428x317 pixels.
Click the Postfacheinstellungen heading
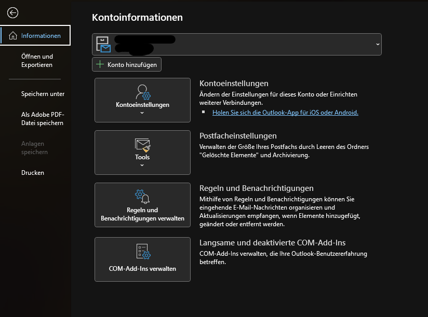pos(238,136)
